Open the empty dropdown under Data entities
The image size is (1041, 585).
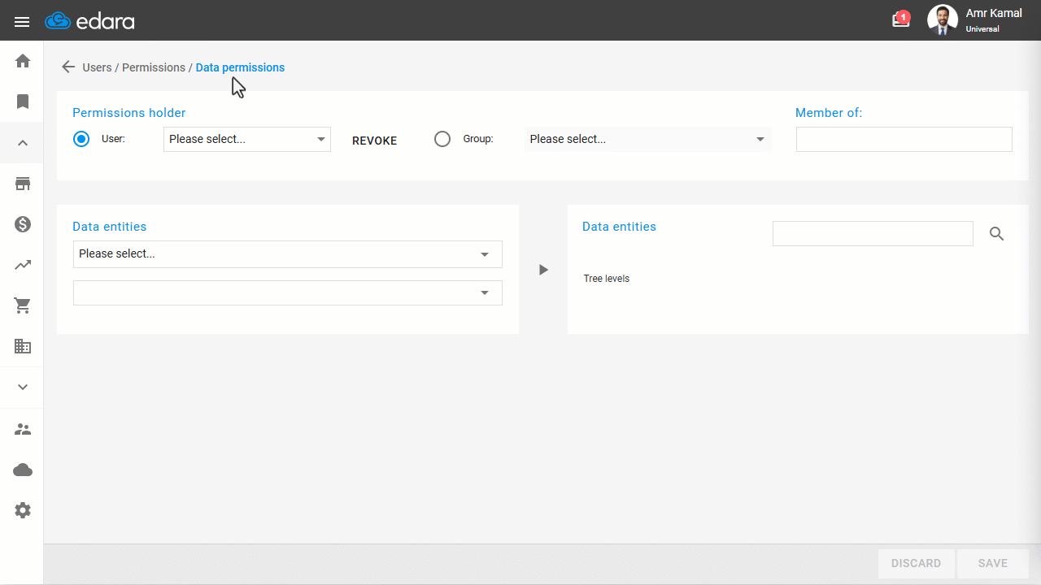click(288, 292)
